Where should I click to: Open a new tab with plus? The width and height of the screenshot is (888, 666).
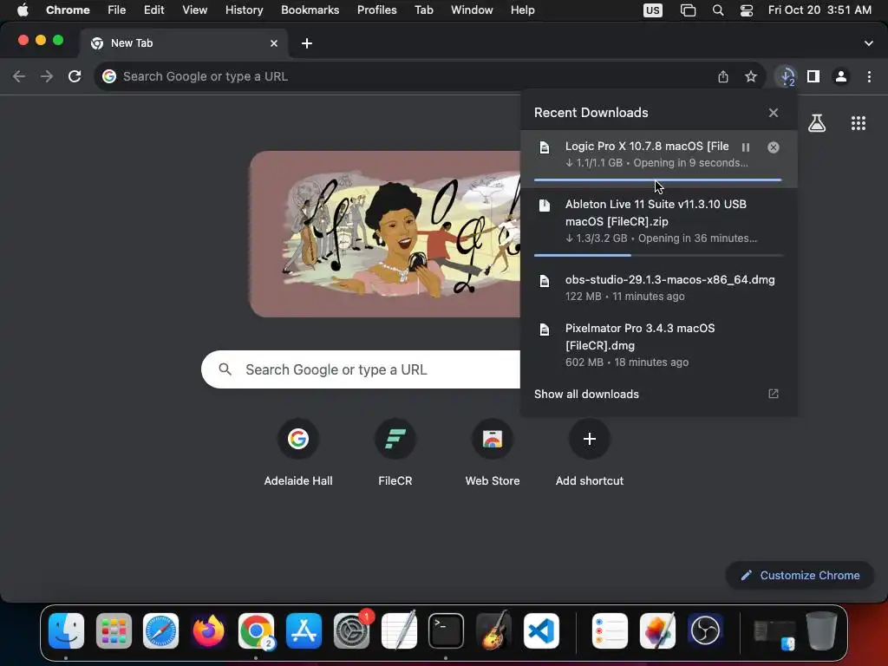[x=307, y=43]
